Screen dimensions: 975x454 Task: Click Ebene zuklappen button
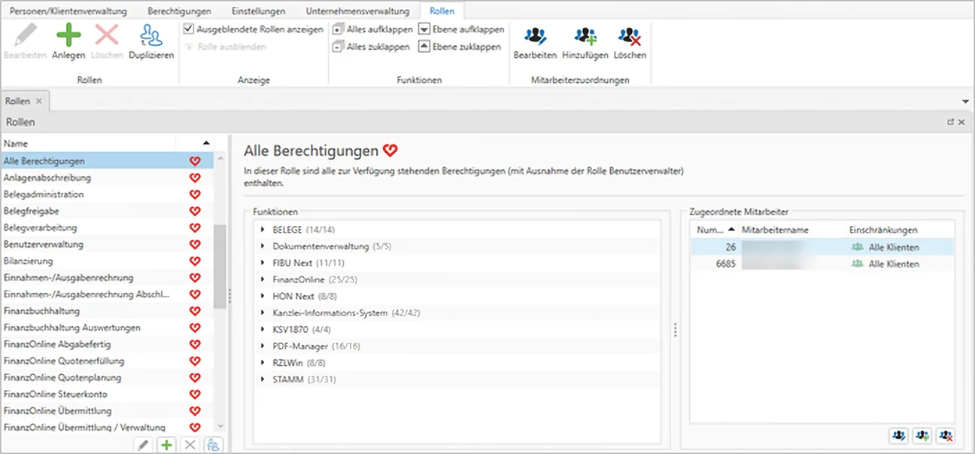460,47
